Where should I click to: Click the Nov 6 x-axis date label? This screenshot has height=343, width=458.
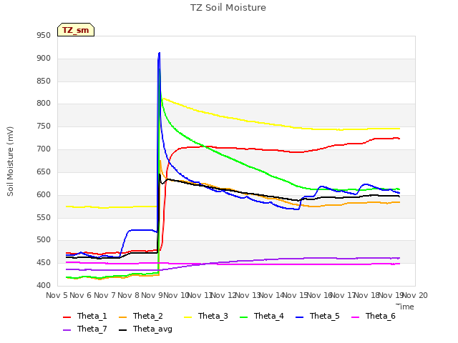[x=81, y=295]
